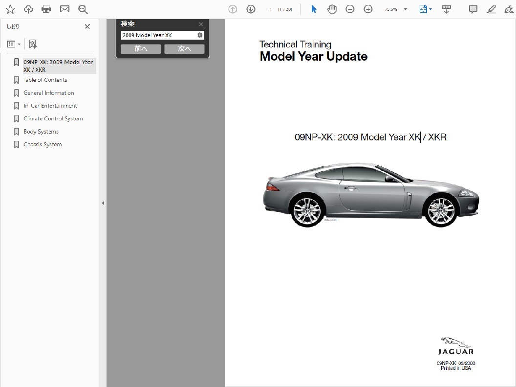Click the Printed in USA text

point(456,368)
